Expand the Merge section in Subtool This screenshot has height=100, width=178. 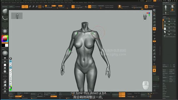[164, 85]
